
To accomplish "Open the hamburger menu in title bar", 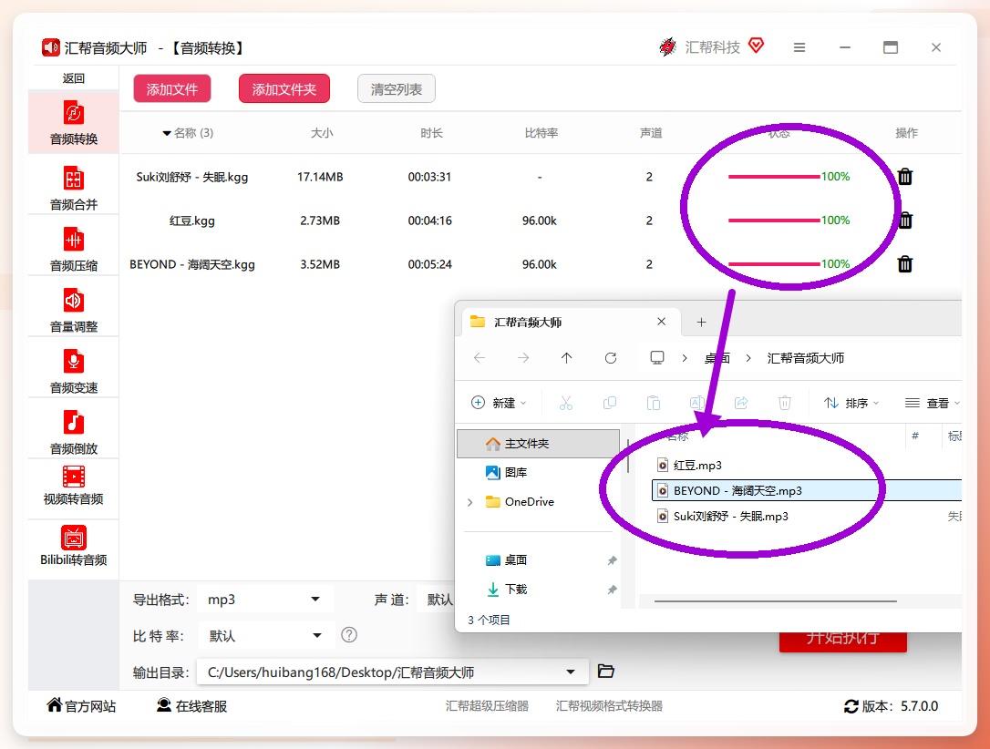I will point(799,47).
